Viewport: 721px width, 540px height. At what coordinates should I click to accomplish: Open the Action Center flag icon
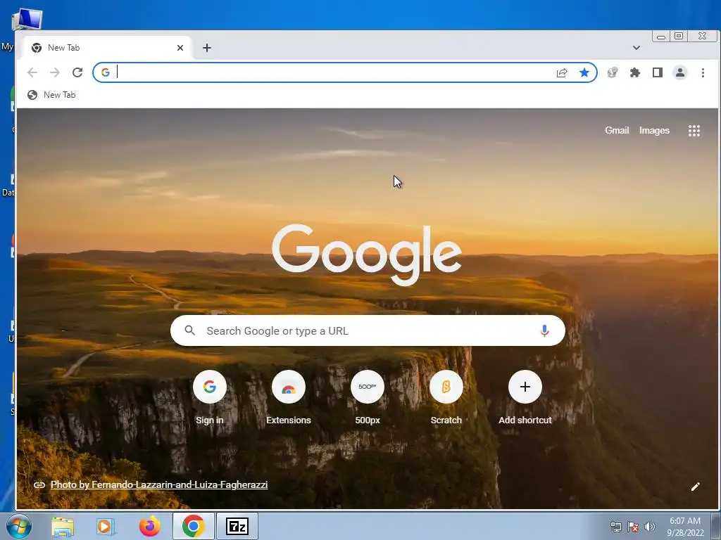(x=633, y=527)
